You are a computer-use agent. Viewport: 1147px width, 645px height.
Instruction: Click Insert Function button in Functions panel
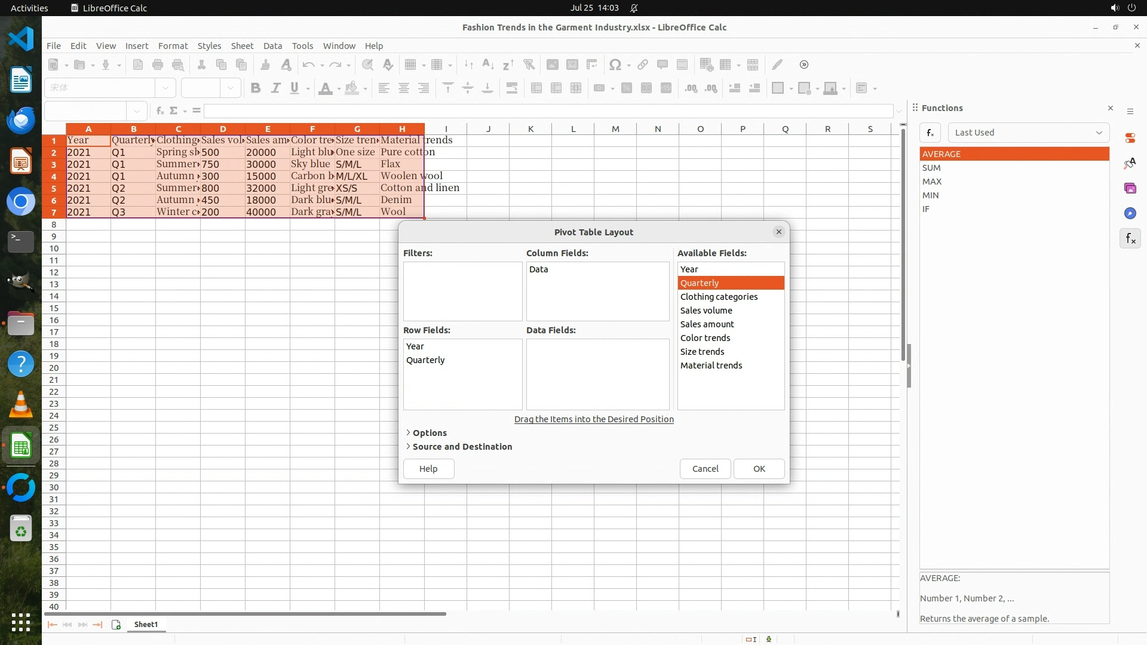930,133
